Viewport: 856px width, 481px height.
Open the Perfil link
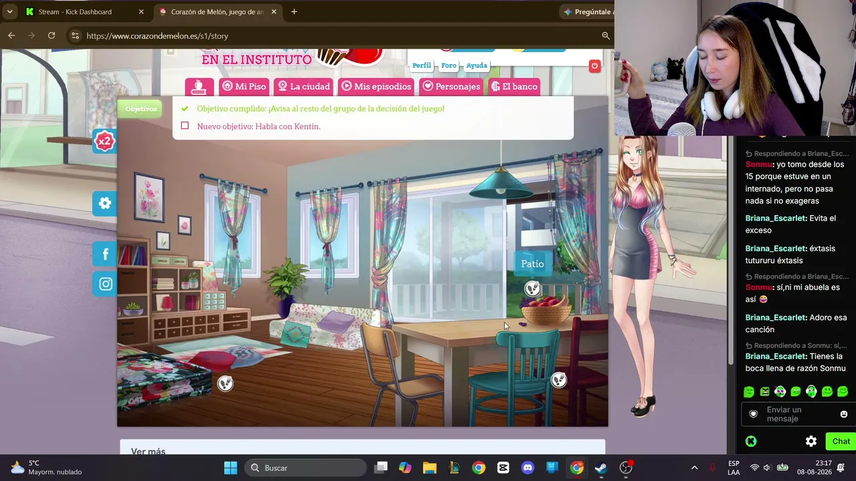[x=421, y=65]
